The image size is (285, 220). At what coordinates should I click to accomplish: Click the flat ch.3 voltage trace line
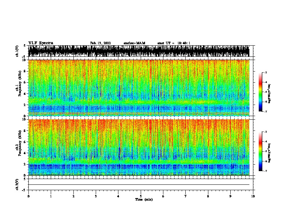tap(139, 185)
